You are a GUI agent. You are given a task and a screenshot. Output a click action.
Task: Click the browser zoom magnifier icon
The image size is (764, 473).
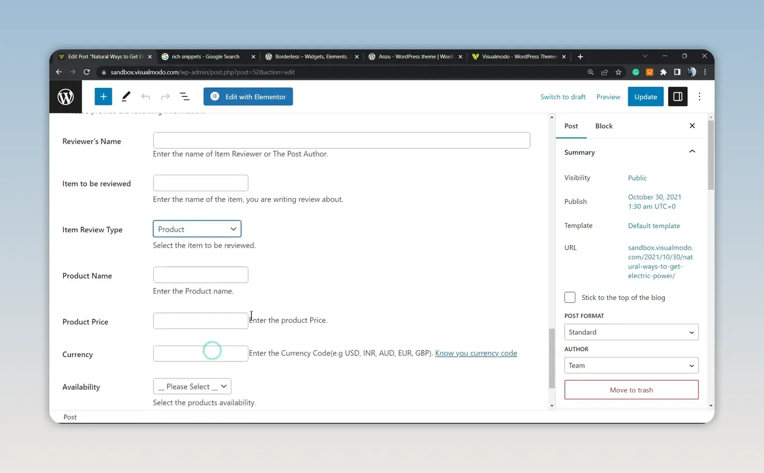point(590,72)
